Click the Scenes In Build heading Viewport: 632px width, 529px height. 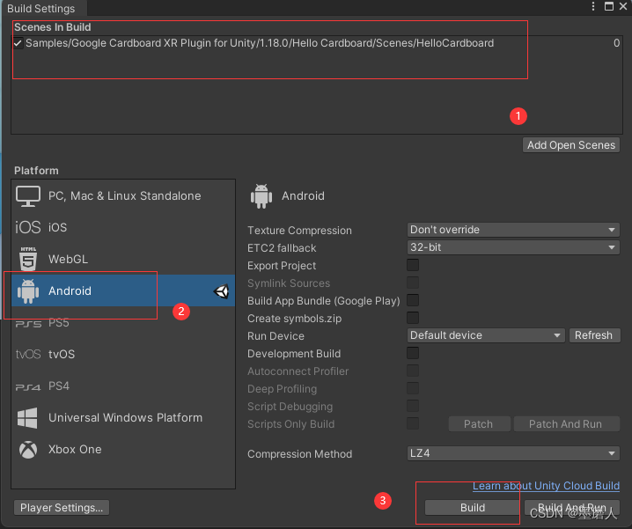click(53, 27)
